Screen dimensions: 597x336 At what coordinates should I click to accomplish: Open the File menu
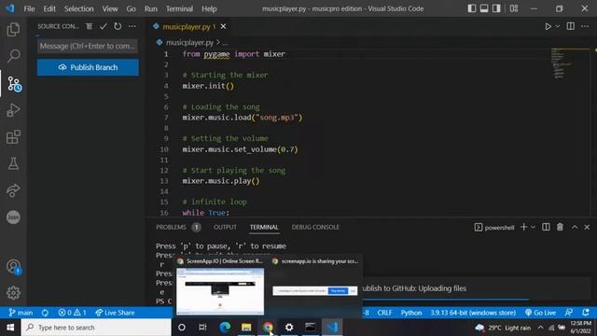click(x=29, y=8)
